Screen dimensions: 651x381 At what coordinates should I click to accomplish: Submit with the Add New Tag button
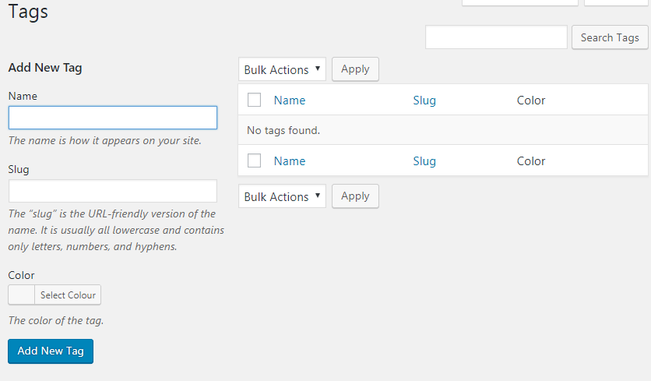(x=51, y=351)
